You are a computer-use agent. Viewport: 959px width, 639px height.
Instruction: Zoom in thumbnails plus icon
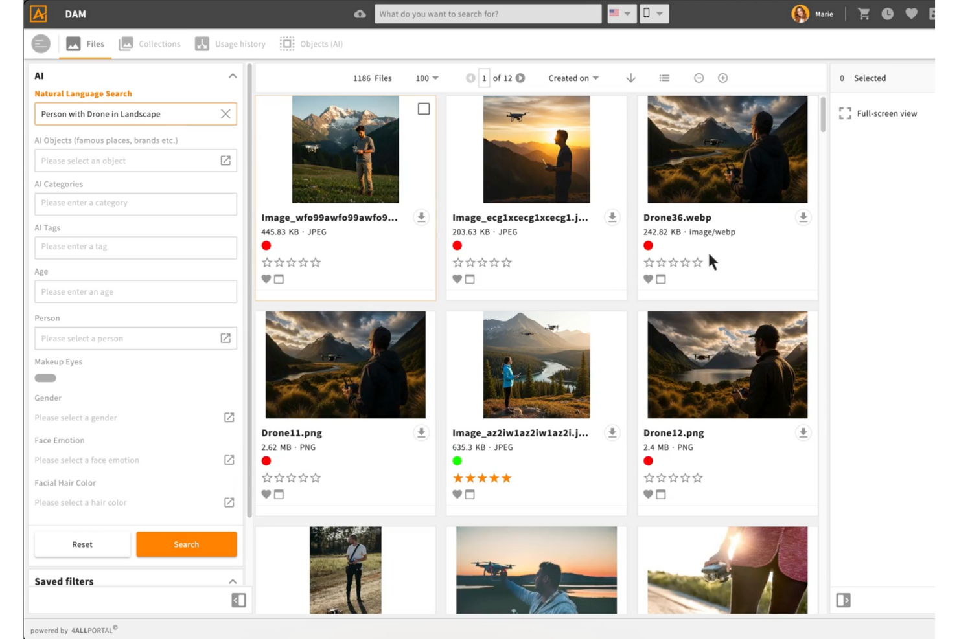[723, 78]
